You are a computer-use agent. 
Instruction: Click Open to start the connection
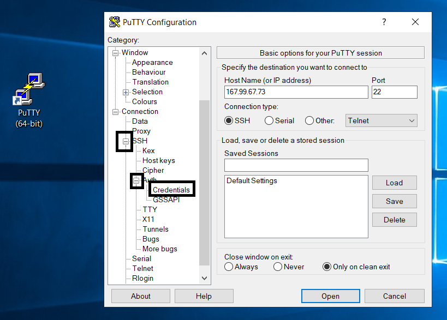330,296
